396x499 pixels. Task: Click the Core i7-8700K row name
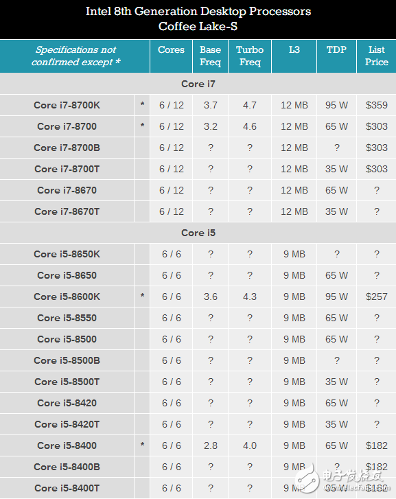tap(67, 105)
